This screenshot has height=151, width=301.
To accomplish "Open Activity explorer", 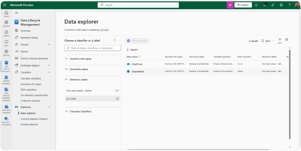I will [29, 125].
